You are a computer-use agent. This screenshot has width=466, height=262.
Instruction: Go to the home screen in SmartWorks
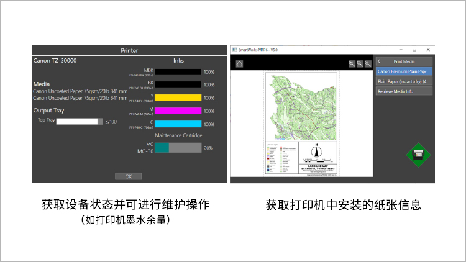coord(239,64)
